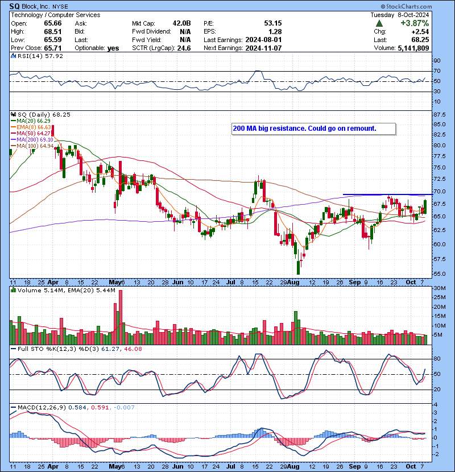Click the 'Volume 5.14M, EMA(20) 5.44M' label

(66, 290)
